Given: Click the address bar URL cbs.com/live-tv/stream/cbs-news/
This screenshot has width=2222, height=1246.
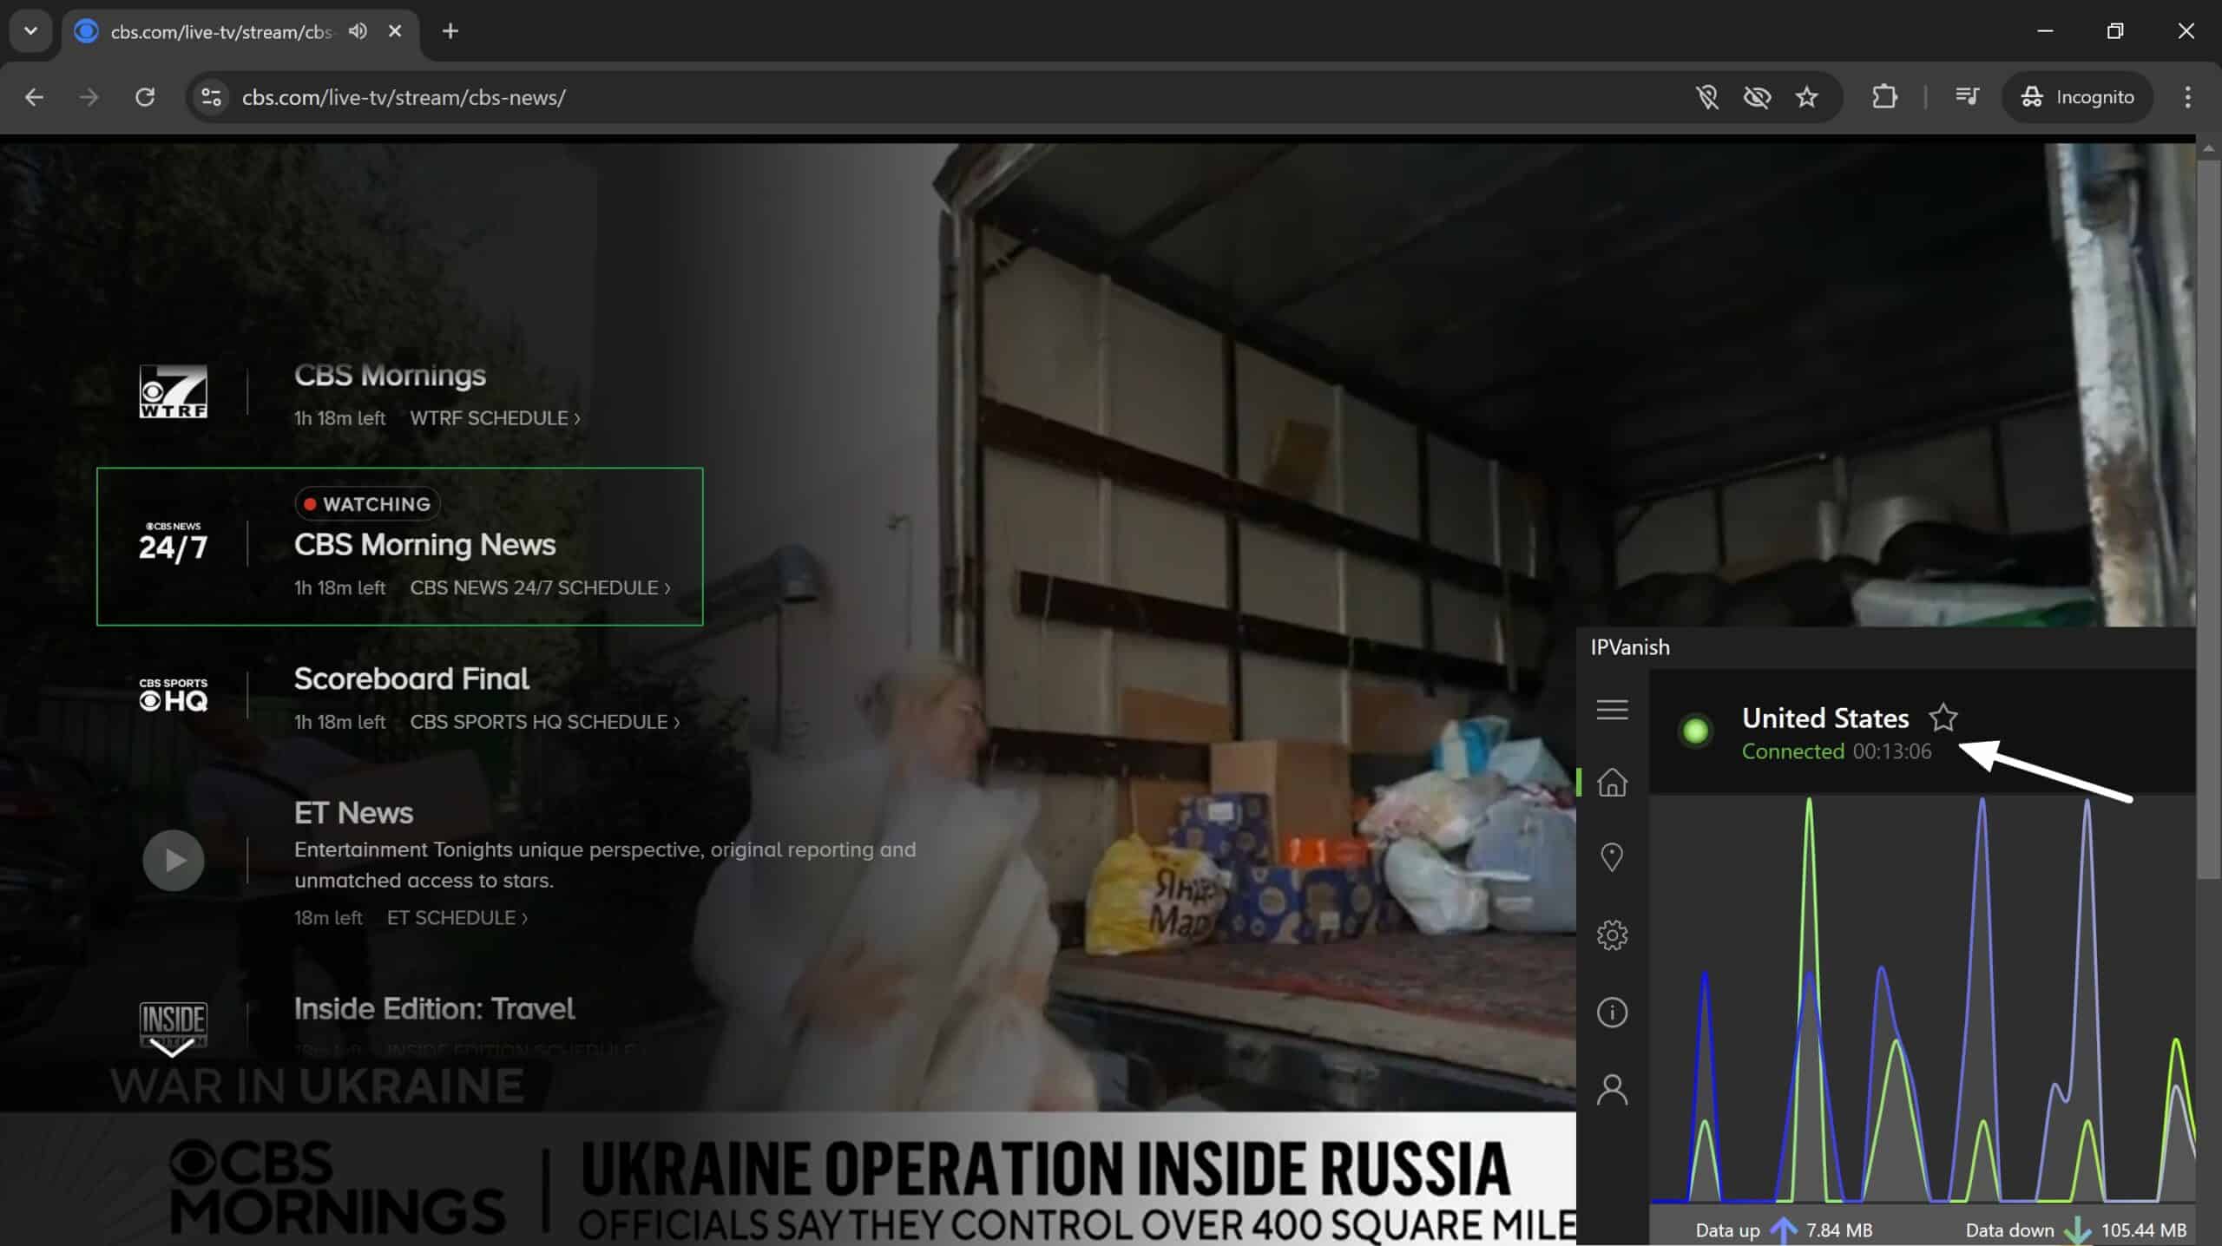Looking at the screenshot, I should click(x=404, y=97).
